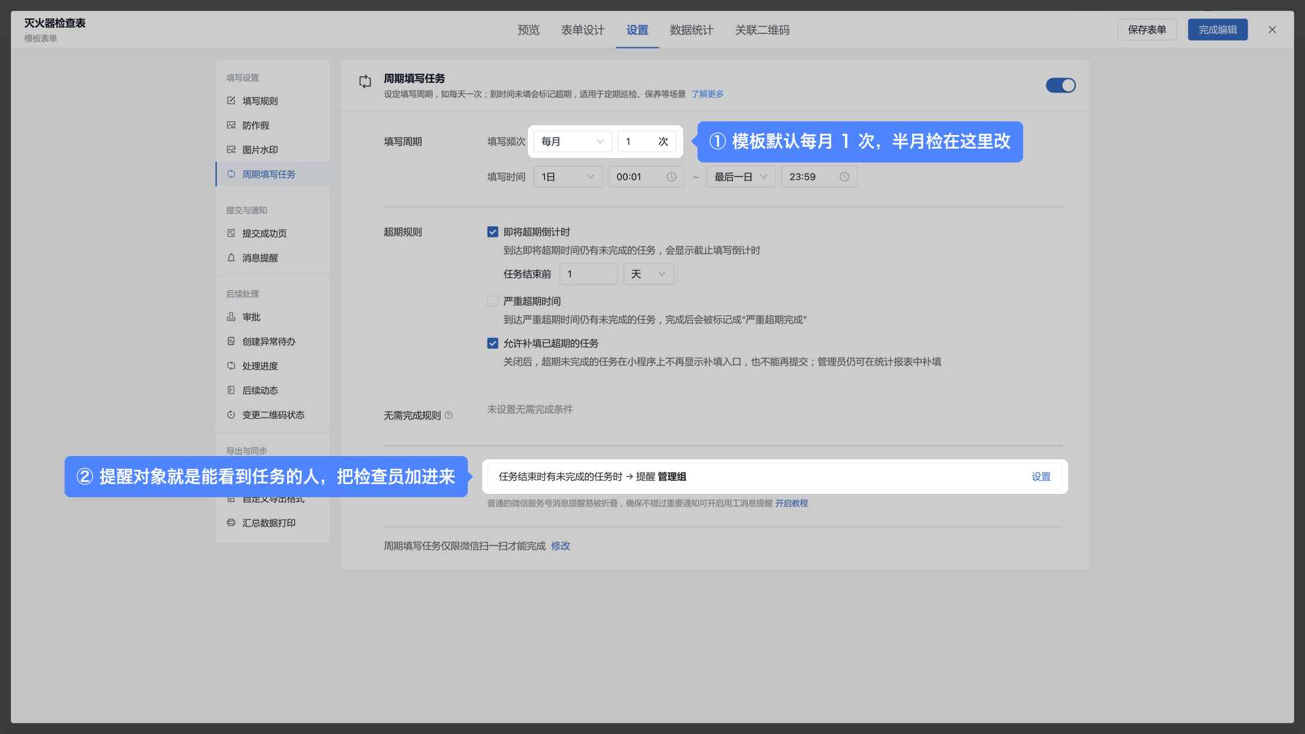The height and width of the screenshot is (734, 1305).
Task: Open 提交成功页 sidebar item
Action: coord(272,234)
